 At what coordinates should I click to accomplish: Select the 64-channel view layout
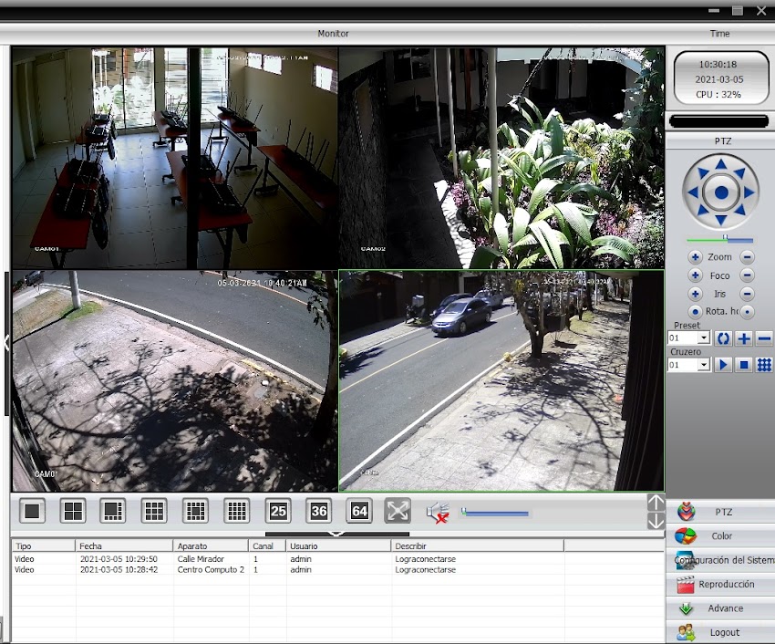pos(359,512)
